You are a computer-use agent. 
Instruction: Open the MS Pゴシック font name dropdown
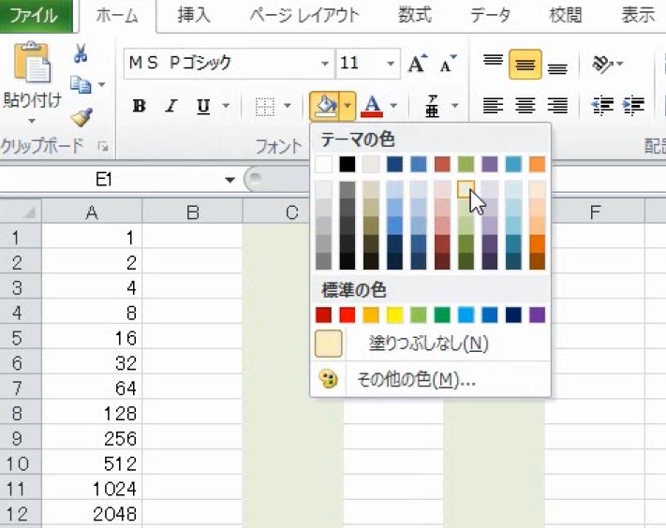coord(324,64)
